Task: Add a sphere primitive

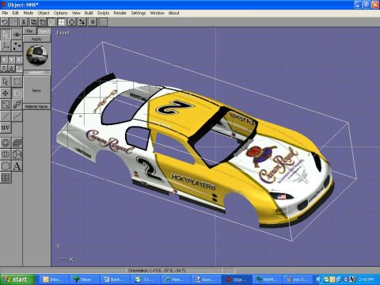Action: click(6, 142)
